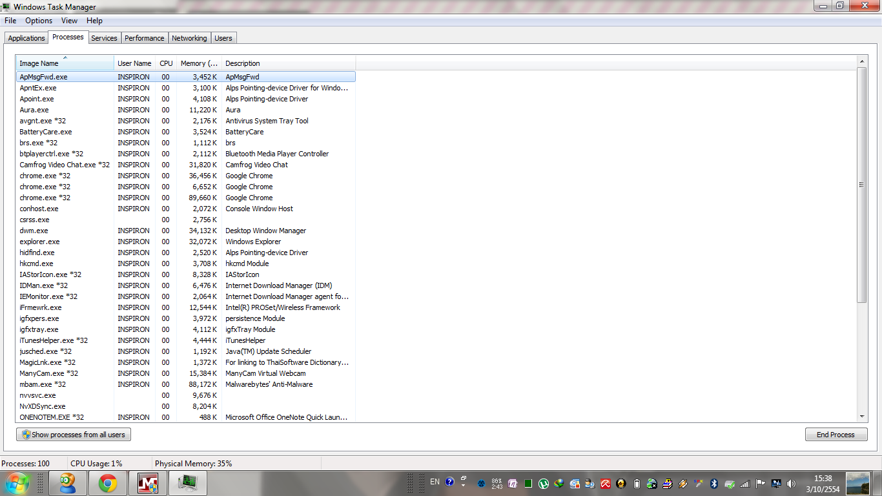882x496 pixels.
Task: Click the uTorrent tray icon
Action: pos(544,483)
